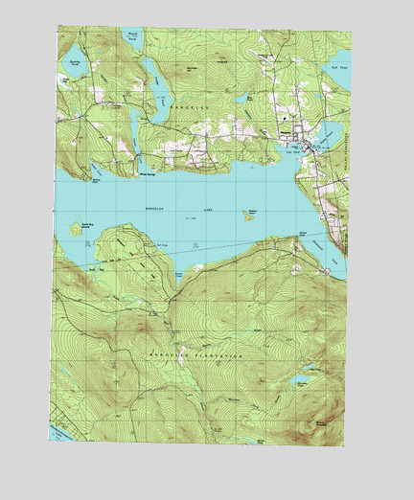The width and height of the screenshot is (414, 500).
Task: Click the "RANGELEY" township label north of lake
Action: click(190, 108)
